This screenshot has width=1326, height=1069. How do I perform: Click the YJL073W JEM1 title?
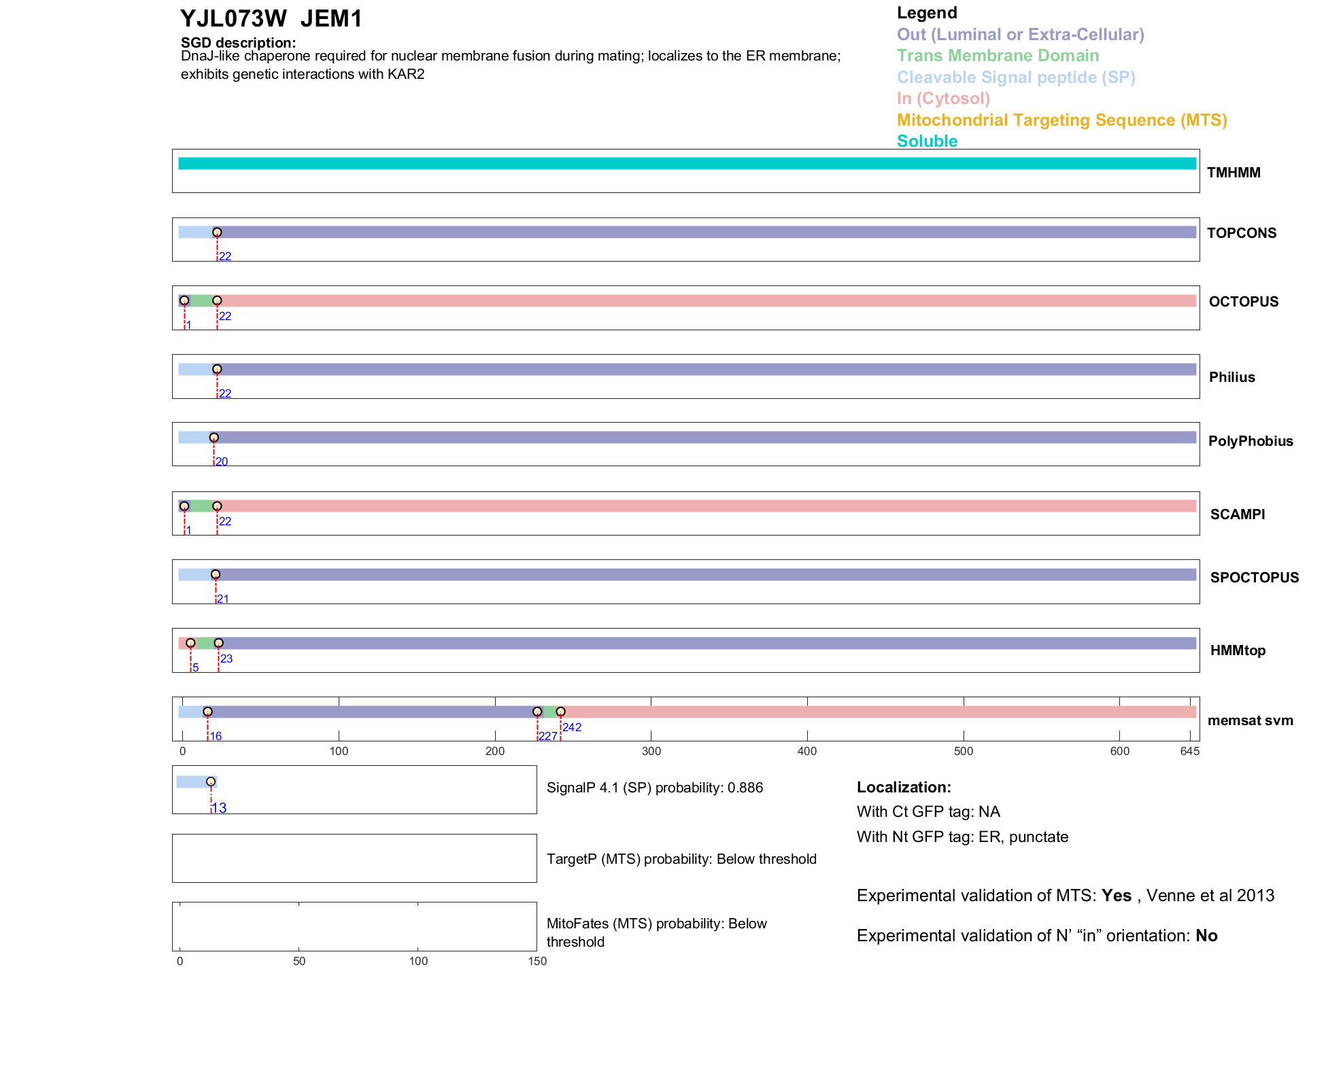pos(271,19)
